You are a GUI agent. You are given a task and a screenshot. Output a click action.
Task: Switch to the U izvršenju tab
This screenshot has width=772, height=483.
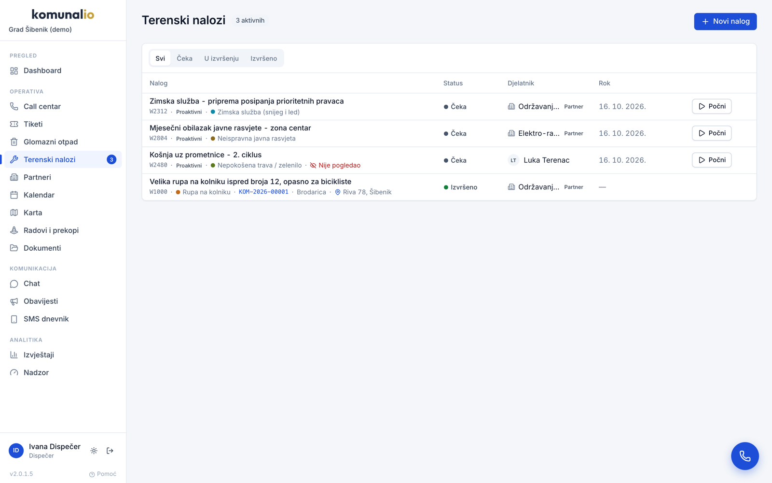coord(221,58)
